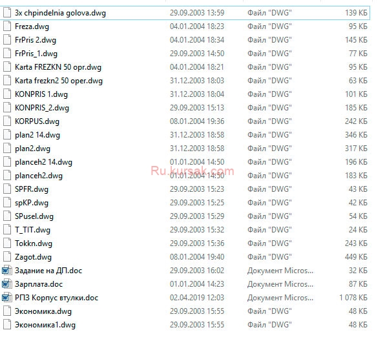The width and height of the screenshot is (385, 341).
Task: Click file icon next to plan2.dwg
Action: (x=7, y=149)
